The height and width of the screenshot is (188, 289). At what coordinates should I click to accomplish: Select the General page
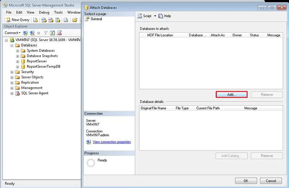pyautogui.click(x=96, y=19)
